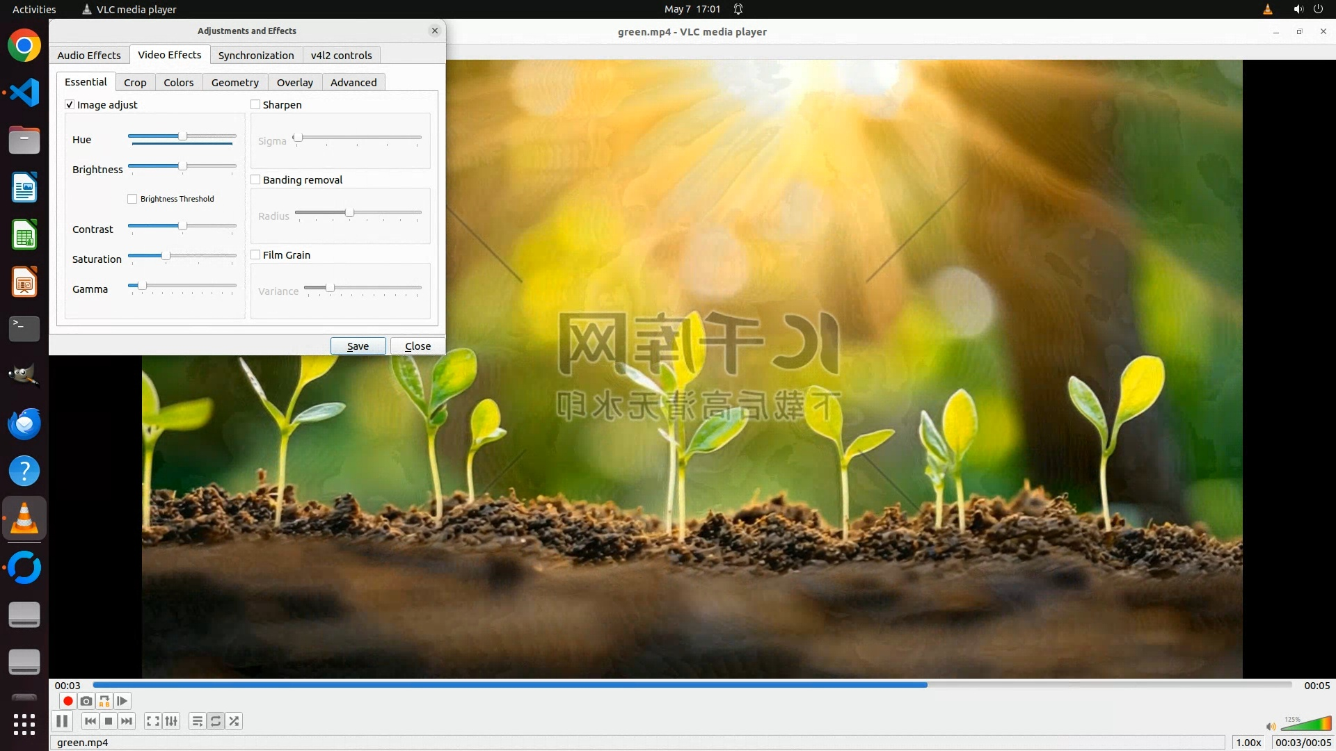Click the 1.00x playback speed indicator
The width and height of the screenshot is (1336, 751).
[1248, 743]
